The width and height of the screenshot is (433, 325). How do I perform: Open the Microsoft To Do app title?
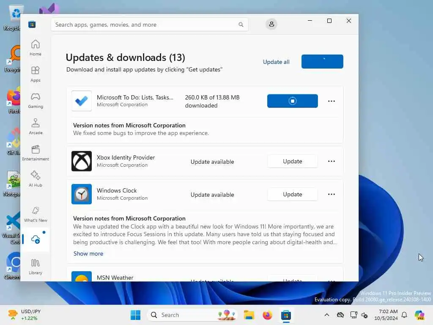[x=135, y=97]
